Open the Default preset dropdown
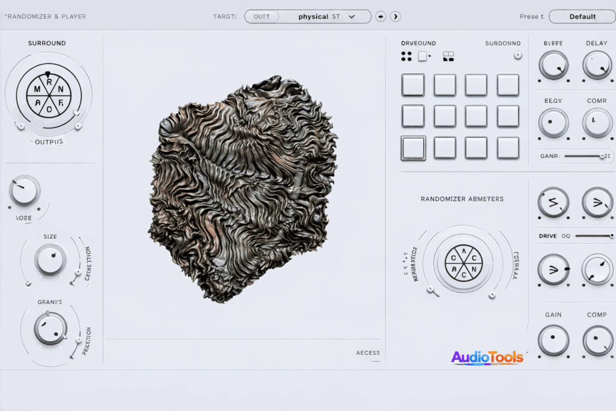Viewport: 616px width, 411px height. click(x=582, y=17)
